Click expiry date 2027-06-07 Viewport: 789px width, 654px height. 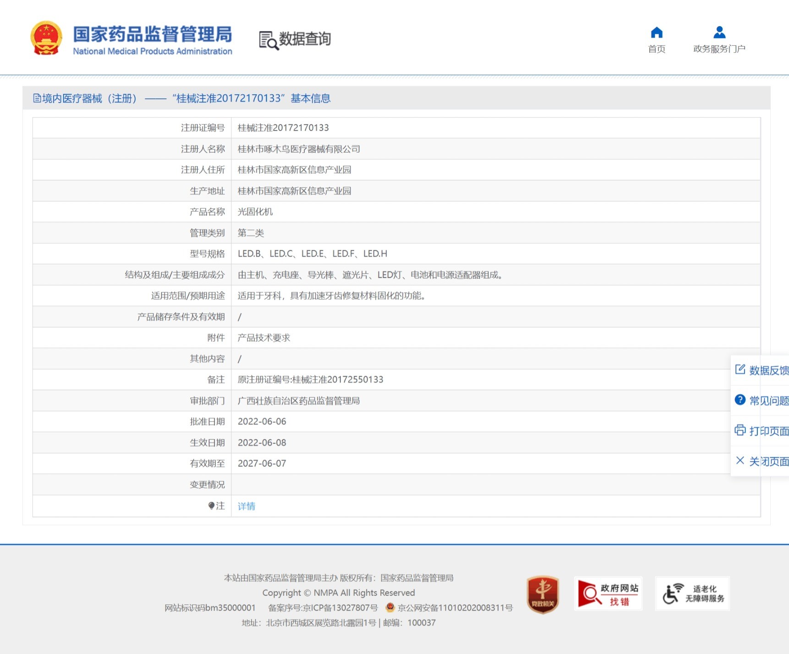pyautogui.click(x=262, y=464)
